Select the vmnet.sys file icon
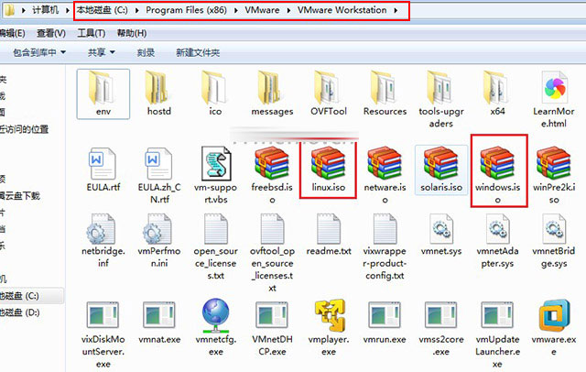586x372 pixels. pos(441,228)
